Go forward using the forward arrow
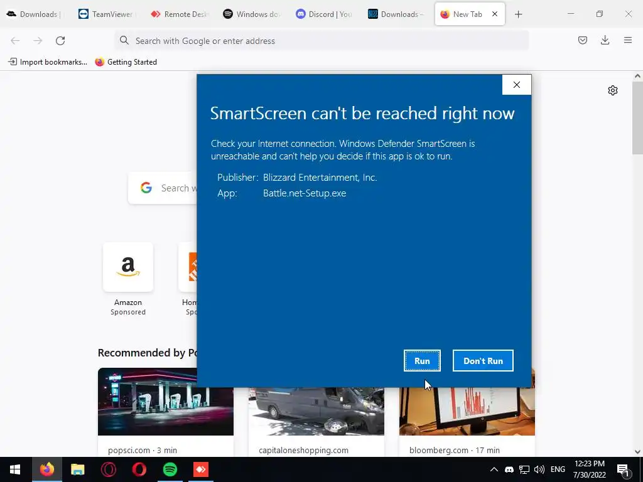 (x=38, y=41)
